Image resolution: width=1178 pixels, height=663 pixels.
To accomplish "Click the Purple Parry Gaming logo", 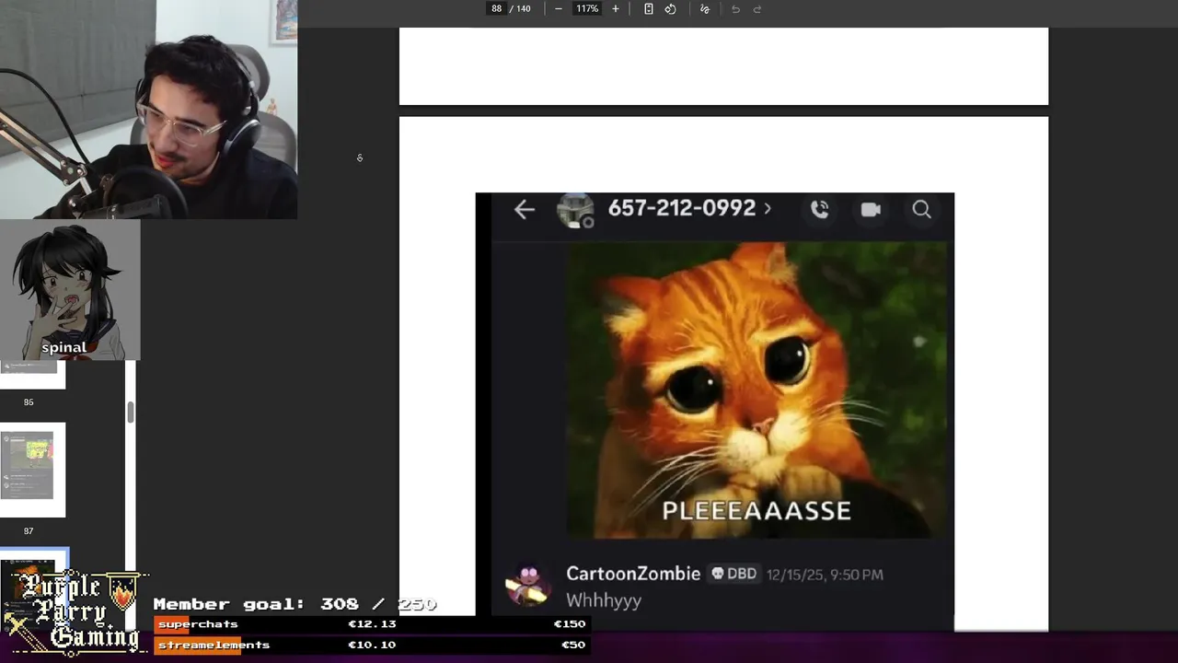I will click(75, 611).
